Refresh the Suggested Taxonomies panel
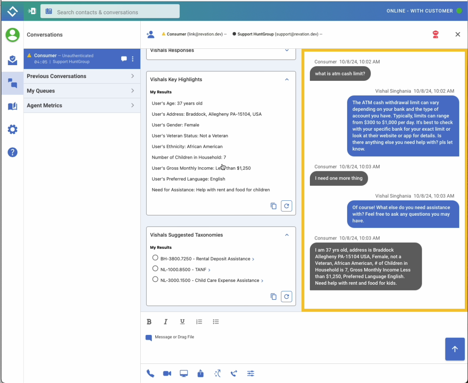 pyautogui.click(x=286, y=297)
